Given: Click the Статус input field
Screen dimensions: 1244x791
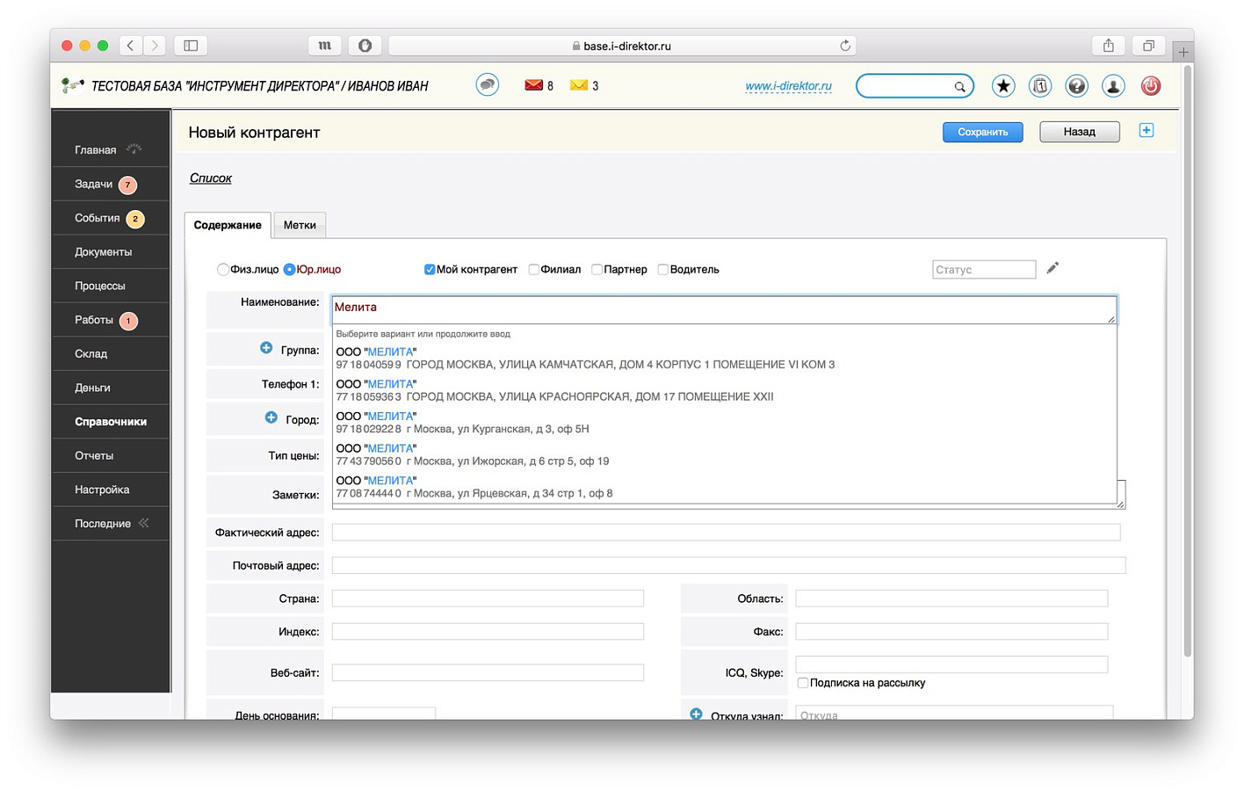Looking at the screenshot, I should 984,270.
